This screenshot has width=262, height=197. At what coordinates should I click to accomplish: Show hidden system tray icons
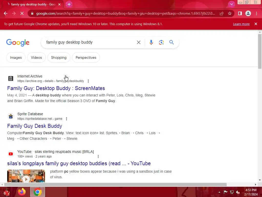click(x=219, y=192)
